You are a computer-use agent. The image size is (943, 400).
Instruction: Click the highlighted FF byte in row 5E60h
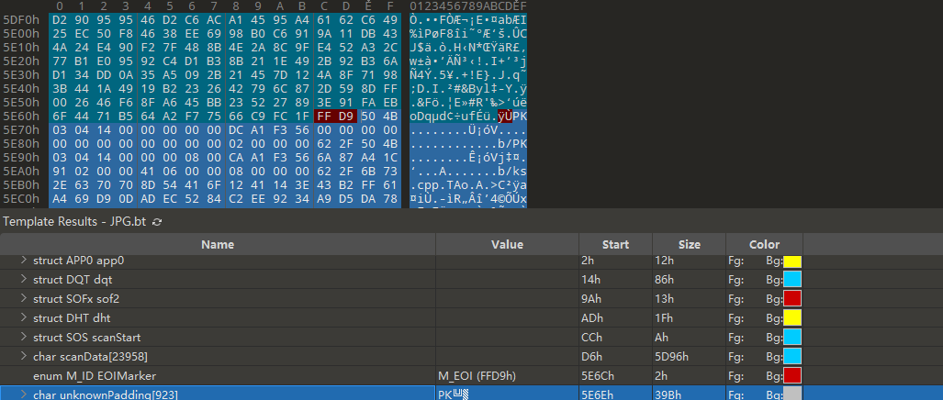tap(324, 117)
